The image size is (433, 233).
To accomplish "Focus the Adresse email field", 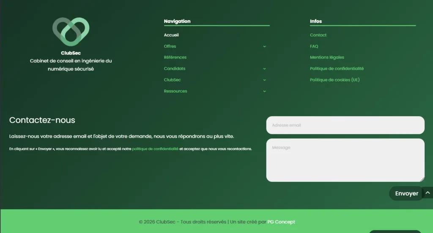I will (x=345, y=125).
